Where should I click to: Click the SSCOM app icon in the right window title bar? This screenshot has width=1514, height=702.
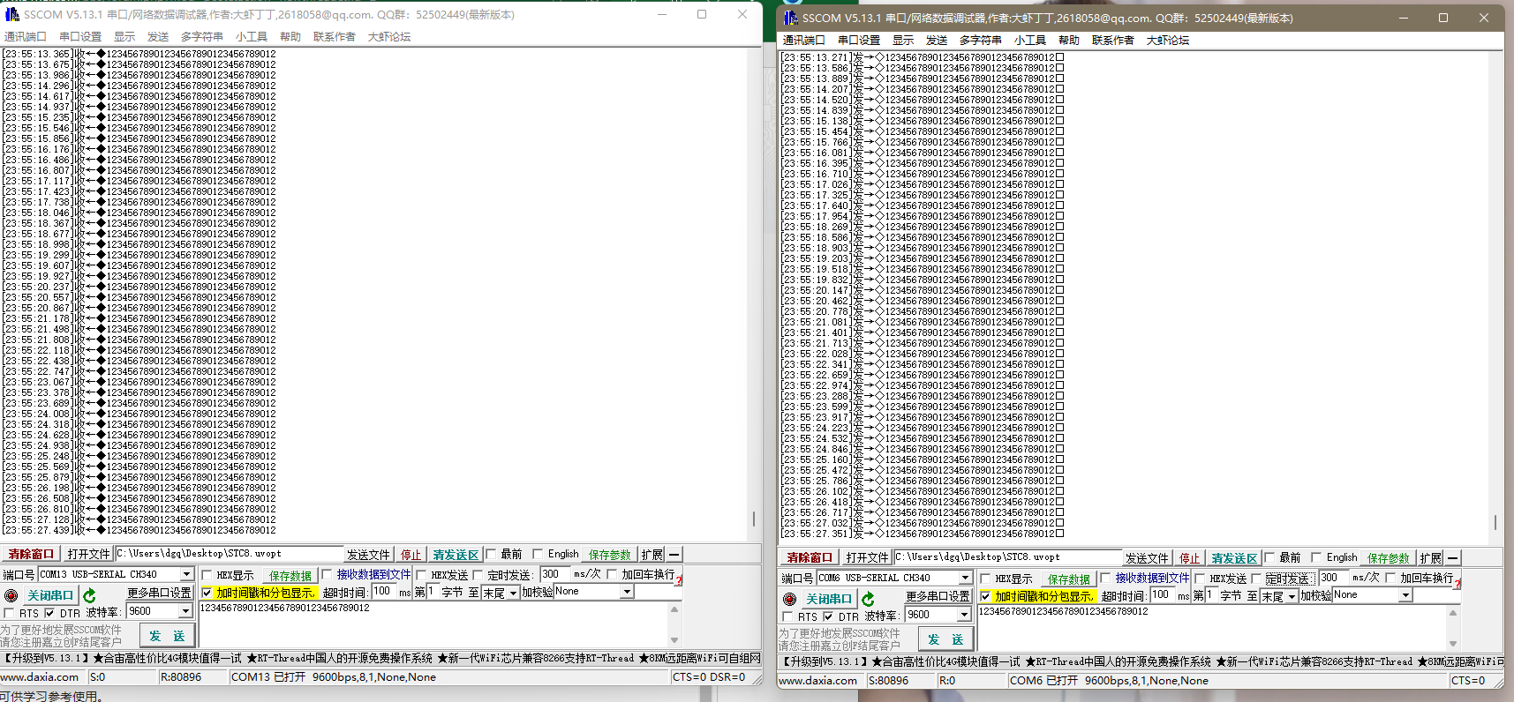click(790, 18)
